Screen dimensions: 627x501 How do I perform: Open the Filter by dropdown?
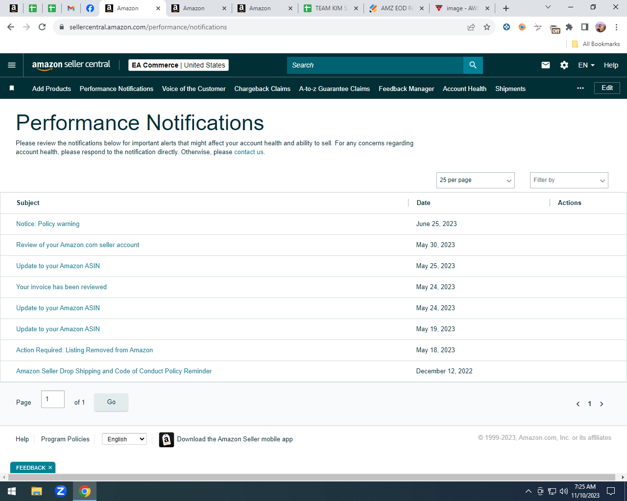569,180
